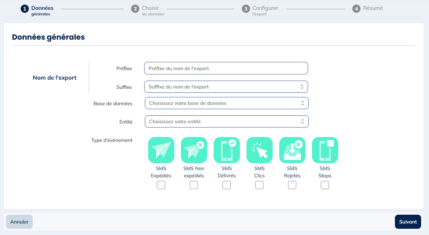
Task: Select the SMS Non expédiés icon
Action: tap(194, 150)
